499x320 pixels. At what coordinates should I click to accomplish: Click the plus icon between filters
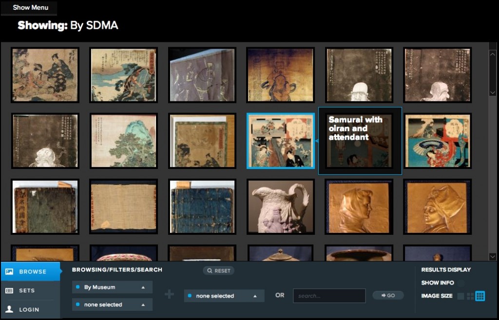click(x=169, y=294)
